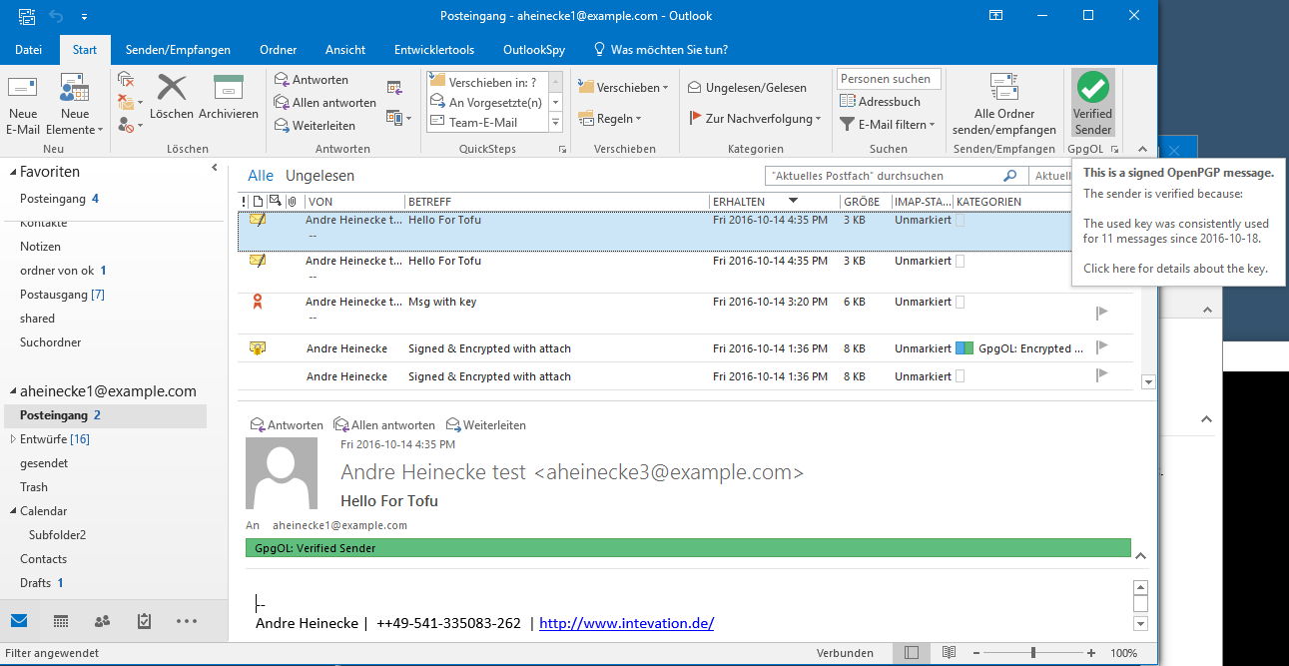The image size is (1289, 666).
Task: Zoom out with minus button in status bar
Action: pyautogui.click(x=978, y=653)
